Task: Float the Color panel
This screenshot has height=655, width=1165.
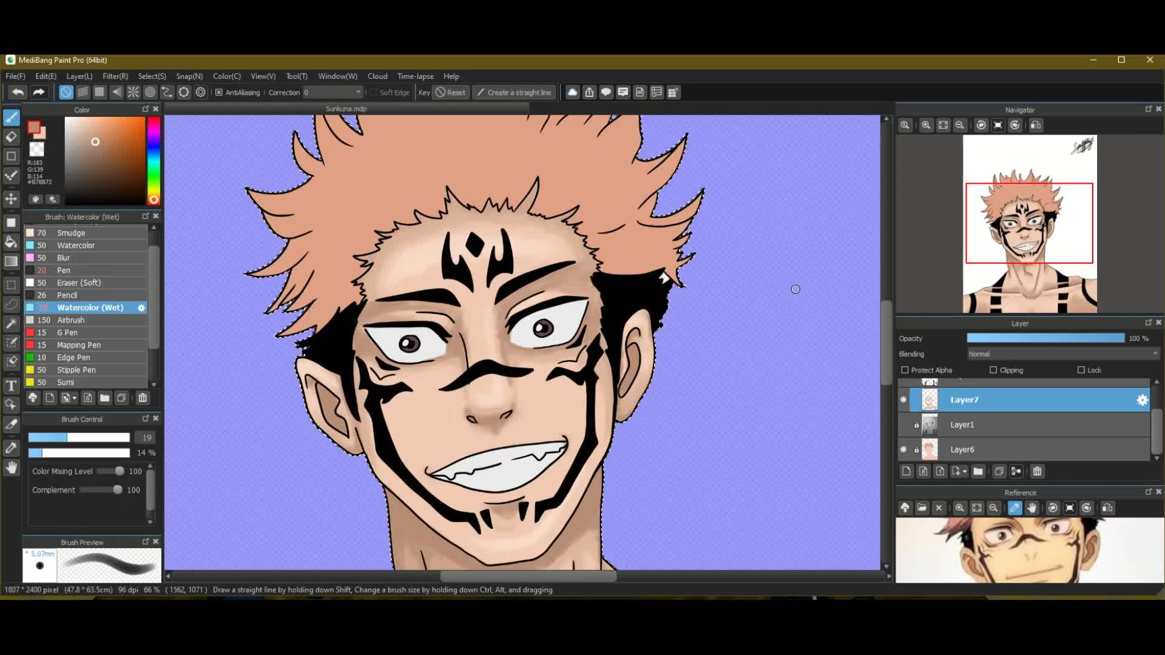Action: click(x=146, y=109)
